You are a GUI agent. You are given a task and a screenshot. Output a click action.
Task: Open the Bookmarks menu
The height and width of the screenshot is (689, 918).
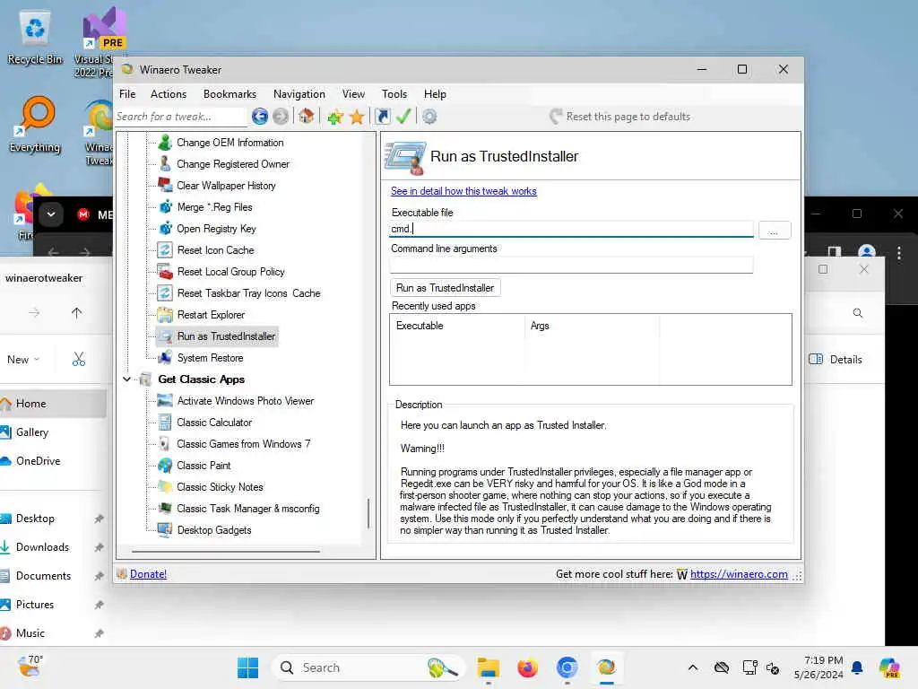(229, 94)
